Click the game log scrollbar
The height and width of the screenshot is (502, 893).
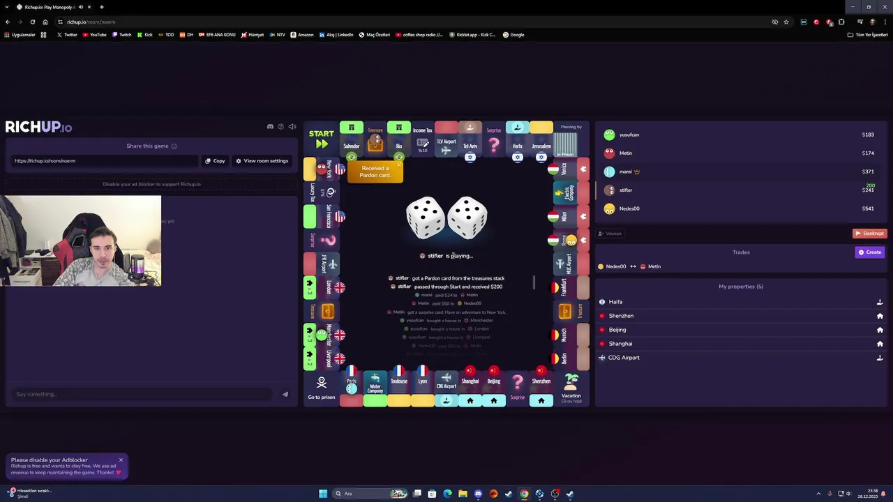point(534,282)
